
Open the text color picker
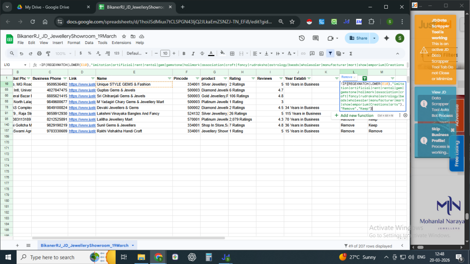211,54
